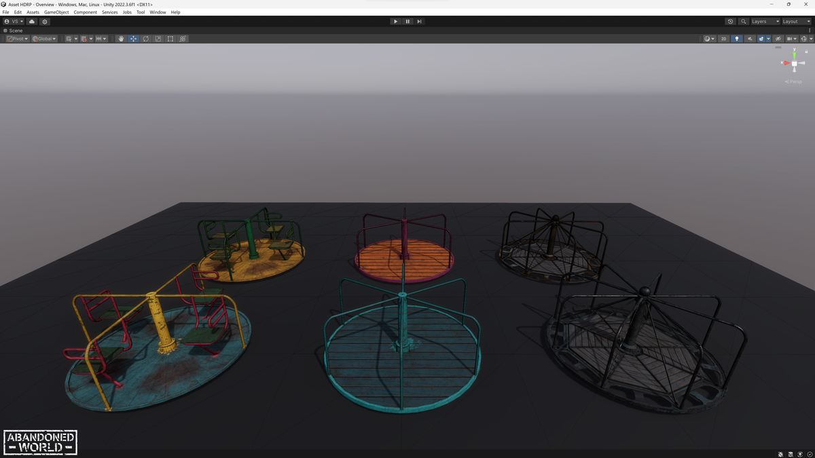
Task: Open Unity Cloud services
Action: click(x=32, y=22)
